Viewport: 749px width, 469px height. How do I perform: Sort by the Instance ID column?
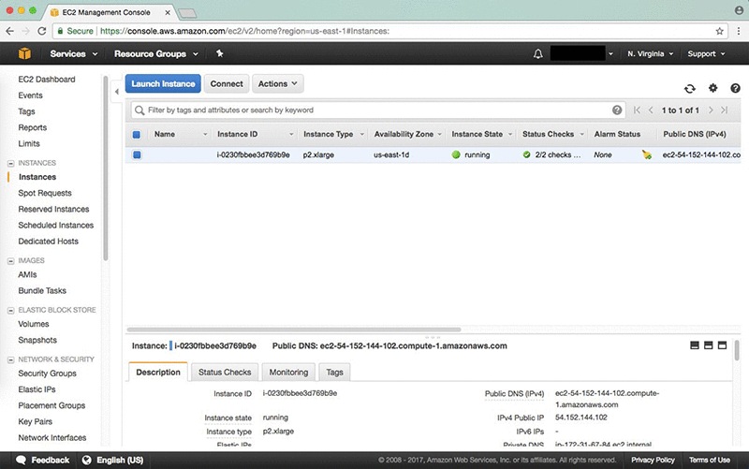point(255,135)
